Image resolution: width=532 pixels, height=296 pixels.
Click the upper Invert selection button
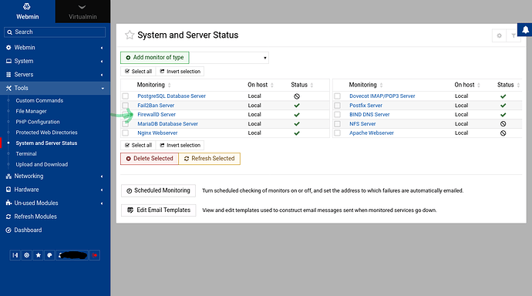pyautogui.click(x=180, y=72)
